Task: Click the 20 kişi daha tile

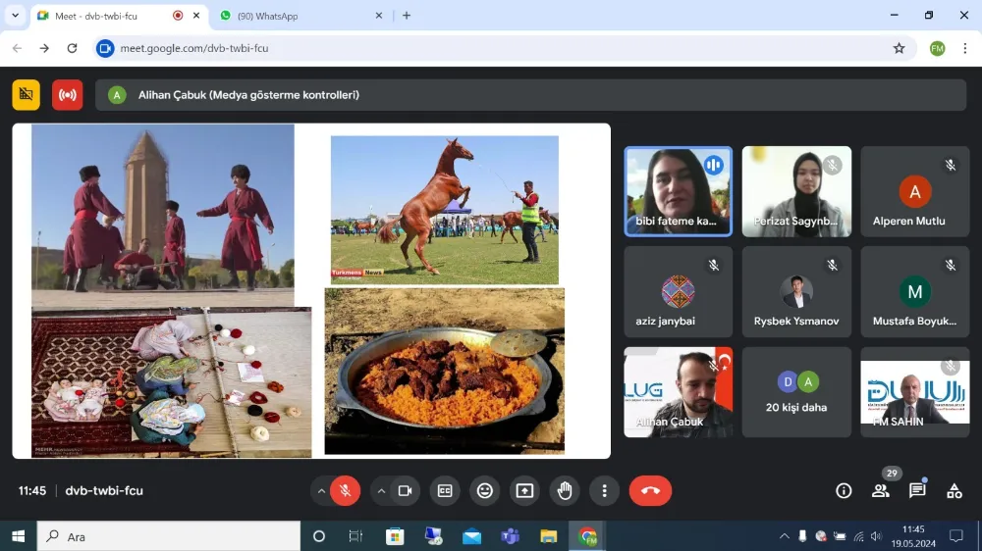Action: point(796,392)
